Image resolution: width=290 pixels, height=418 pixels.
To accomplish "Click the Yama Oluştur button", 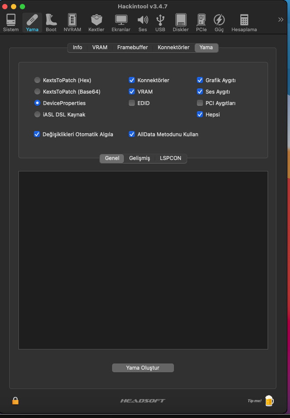I will tap(143, 368).
